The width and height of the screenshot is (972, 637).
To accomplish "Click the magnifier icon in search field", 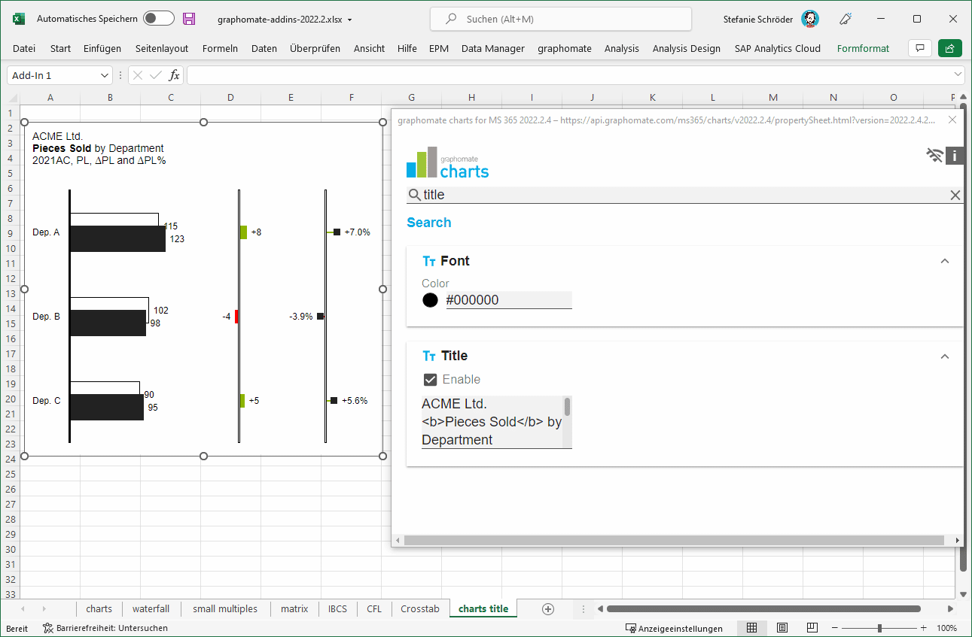I will 414,195.
